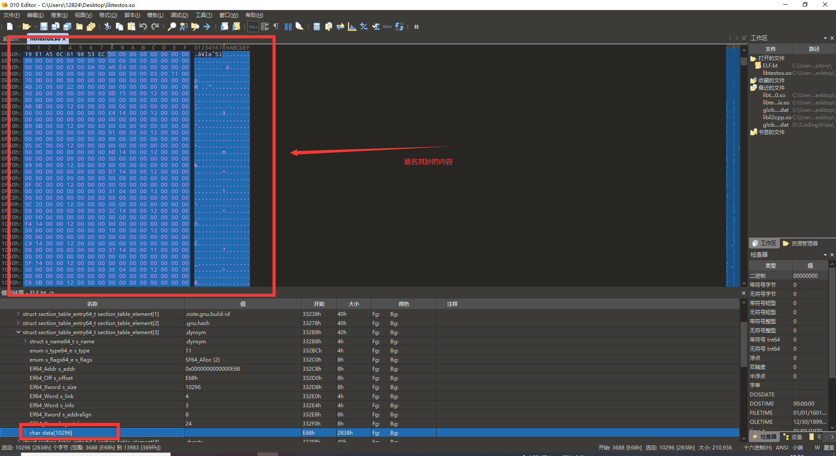Open the 搜索(S) menu
Image resolution: width=836 pixels, height=456 pixels.
pyautogui.click(x=59, y=15)
